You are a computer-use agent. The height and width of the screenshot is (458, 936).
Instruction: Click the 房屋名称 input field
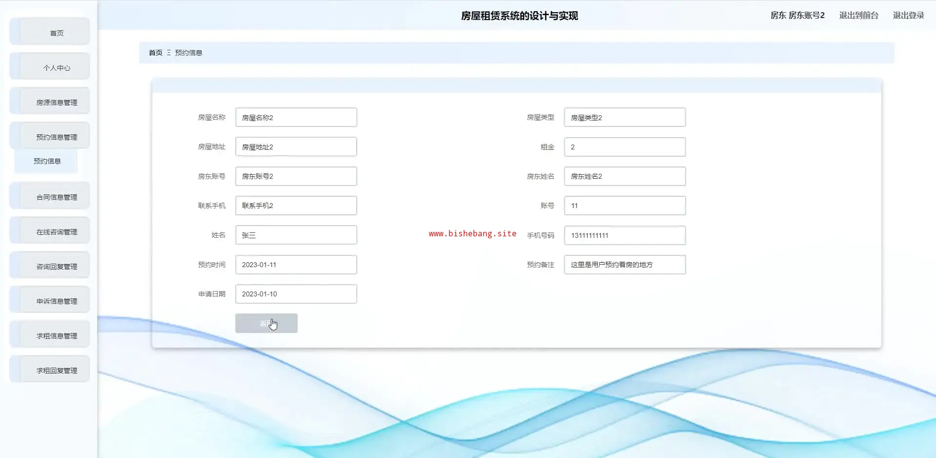click(296, 118)
